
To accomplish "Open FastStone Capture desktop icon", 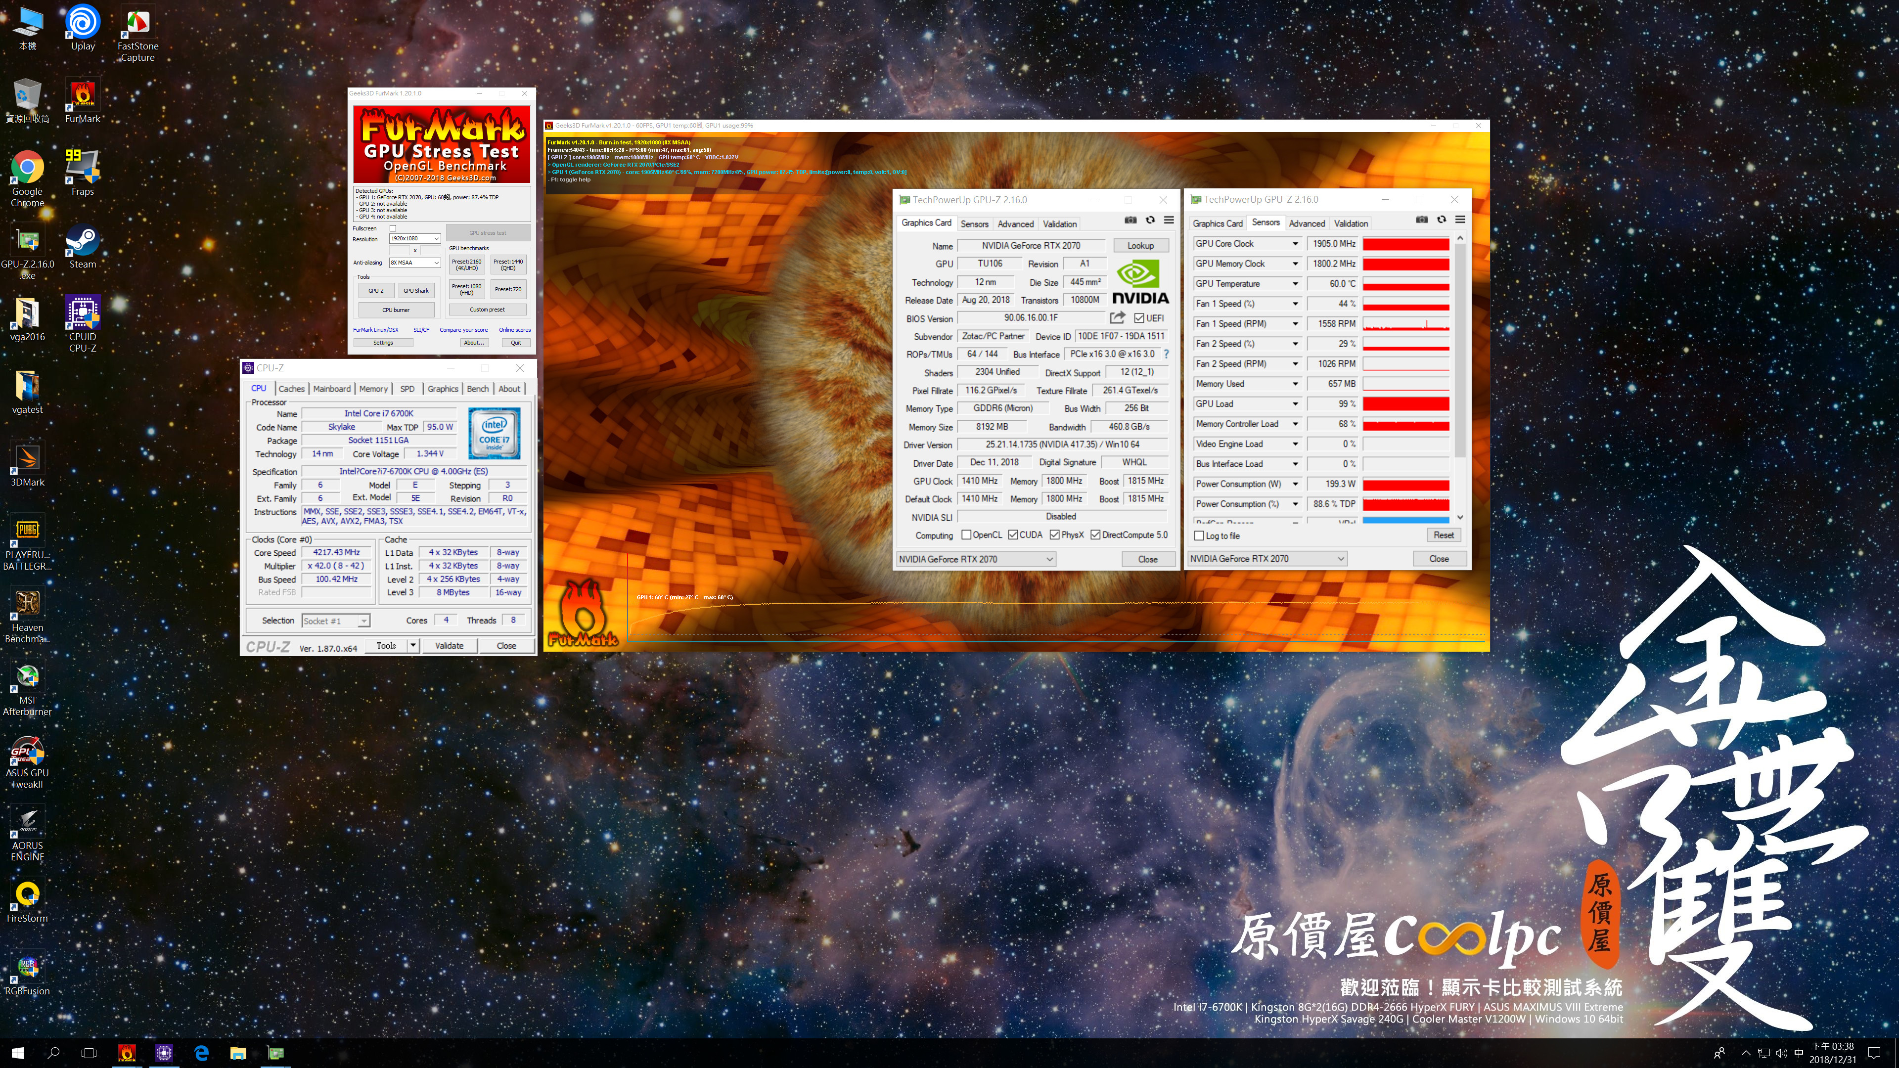I will pyautogui.click(x=138, y=34).
